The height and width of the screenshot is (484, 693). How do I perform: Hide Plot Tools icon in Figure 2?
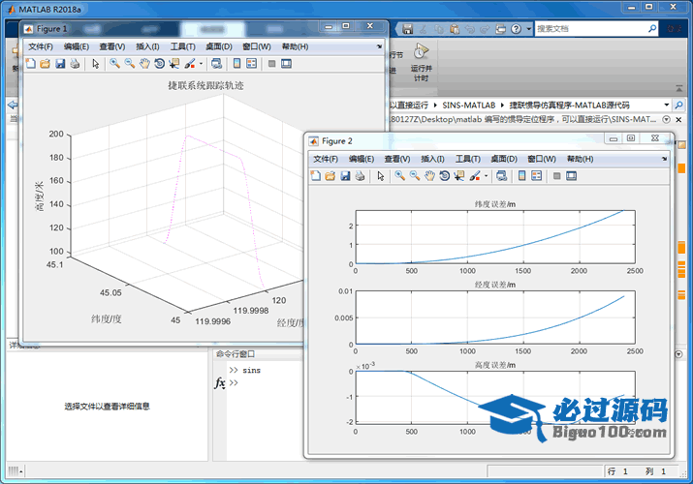pyautogui.click(x=557, y=176)
